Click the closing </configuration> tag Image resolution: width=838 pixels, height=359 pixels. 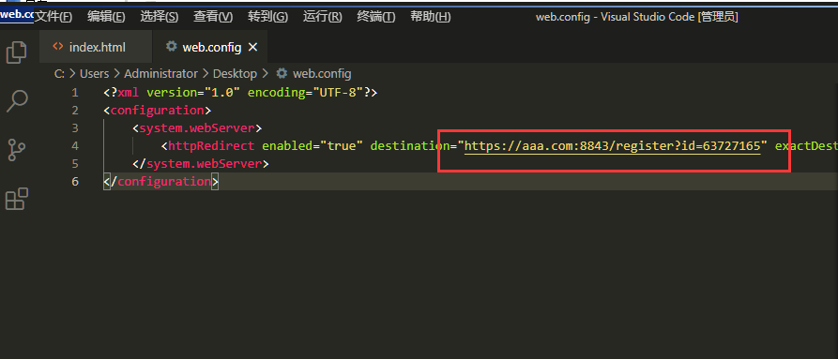point(161,181)
